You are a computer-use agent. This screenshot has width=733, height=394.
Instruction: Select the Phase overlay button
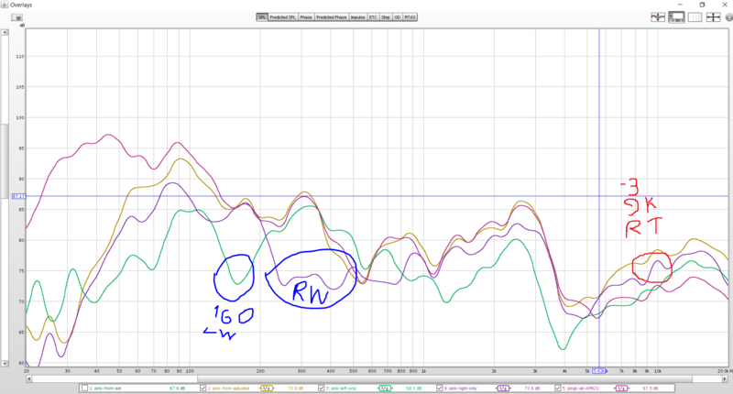coord(306,17)
